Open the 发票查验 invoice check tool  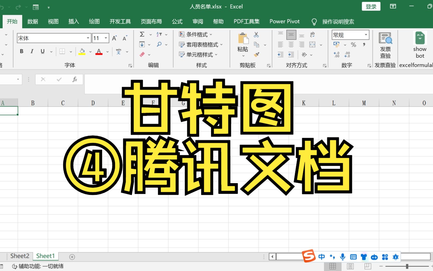pyautogui.click(x=385, y=45)
